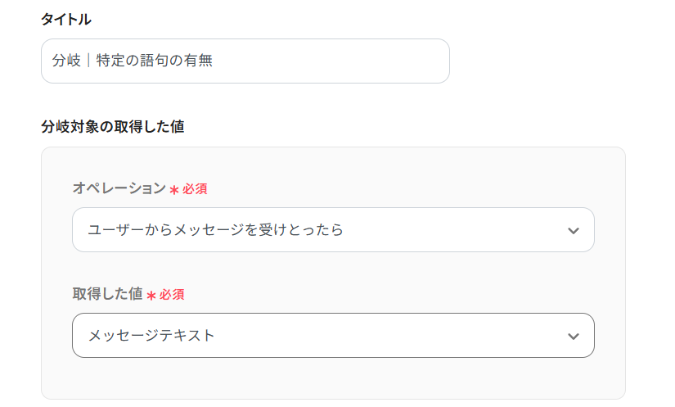The height and width of the screenshot is (407, 675).
Task: Click the chevron icon in 取得した値 dropdown
Action: coord(573,336)
